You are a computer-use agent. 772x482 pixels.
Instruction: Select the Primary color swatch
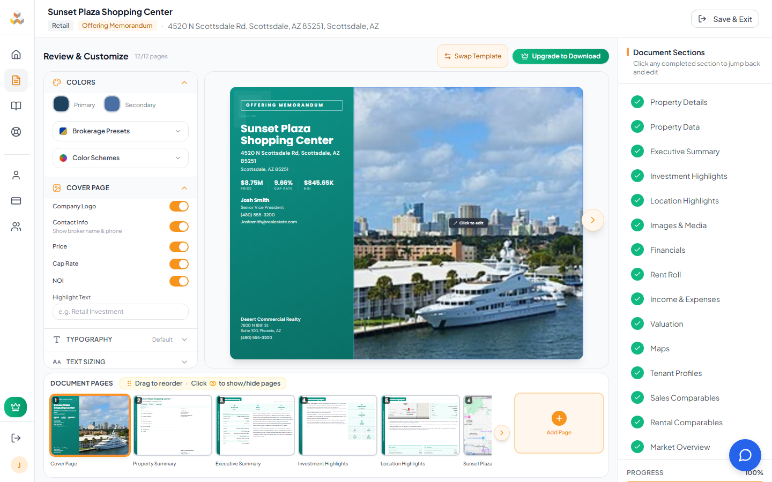pos(61,104)
